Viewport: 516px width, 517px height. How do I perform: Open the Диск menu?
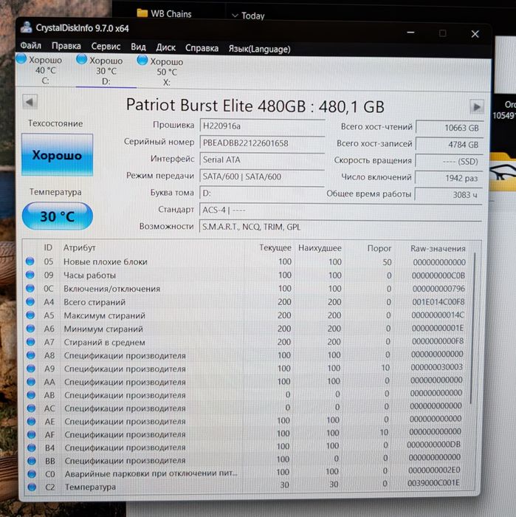coord(165,47)
